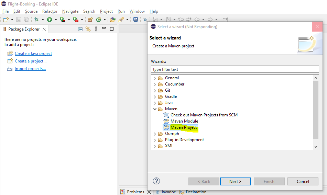Expand the Plug-in Development folder
This screenshot has height=195, width=327.
[155, 140]
